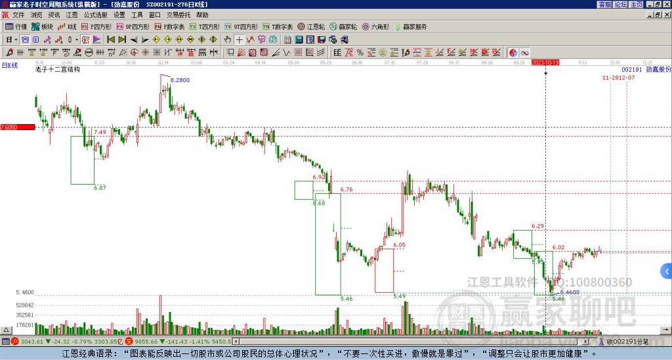This screenshot has width=672, height=360.
Task: Open the 交易委托 menu
Action: click(x=178, y=15)
